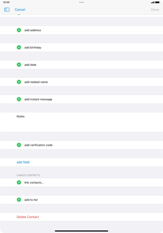Screen dimensions: 163x233
Task: Tap Done to save the contact
Action: point(155,9)
